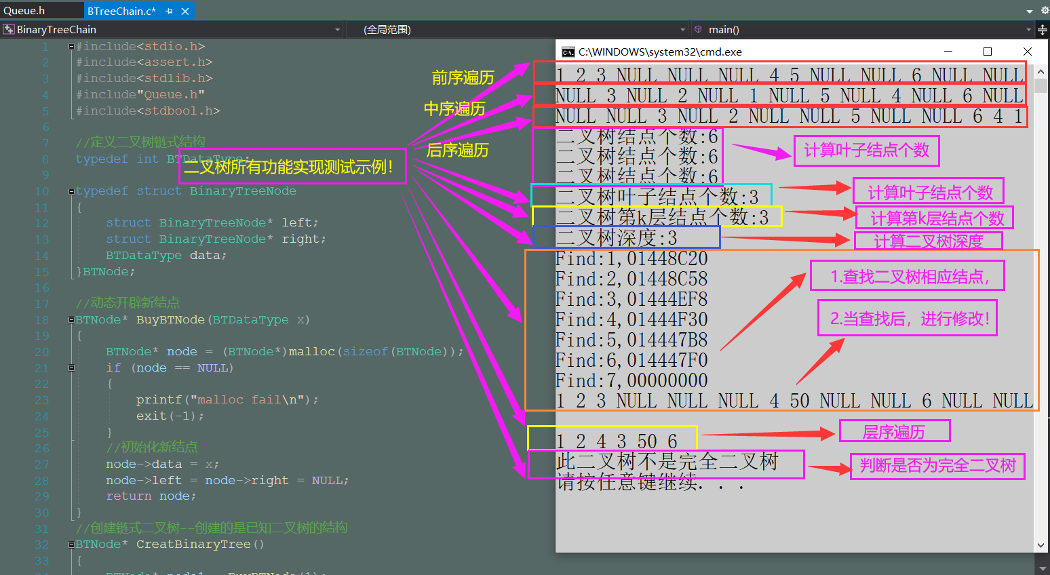Image resolution: width=1050 pixels, height=575 pixels.
Task: Pin the BTreeChain.c tab
Action: click(x=170, y=11)
